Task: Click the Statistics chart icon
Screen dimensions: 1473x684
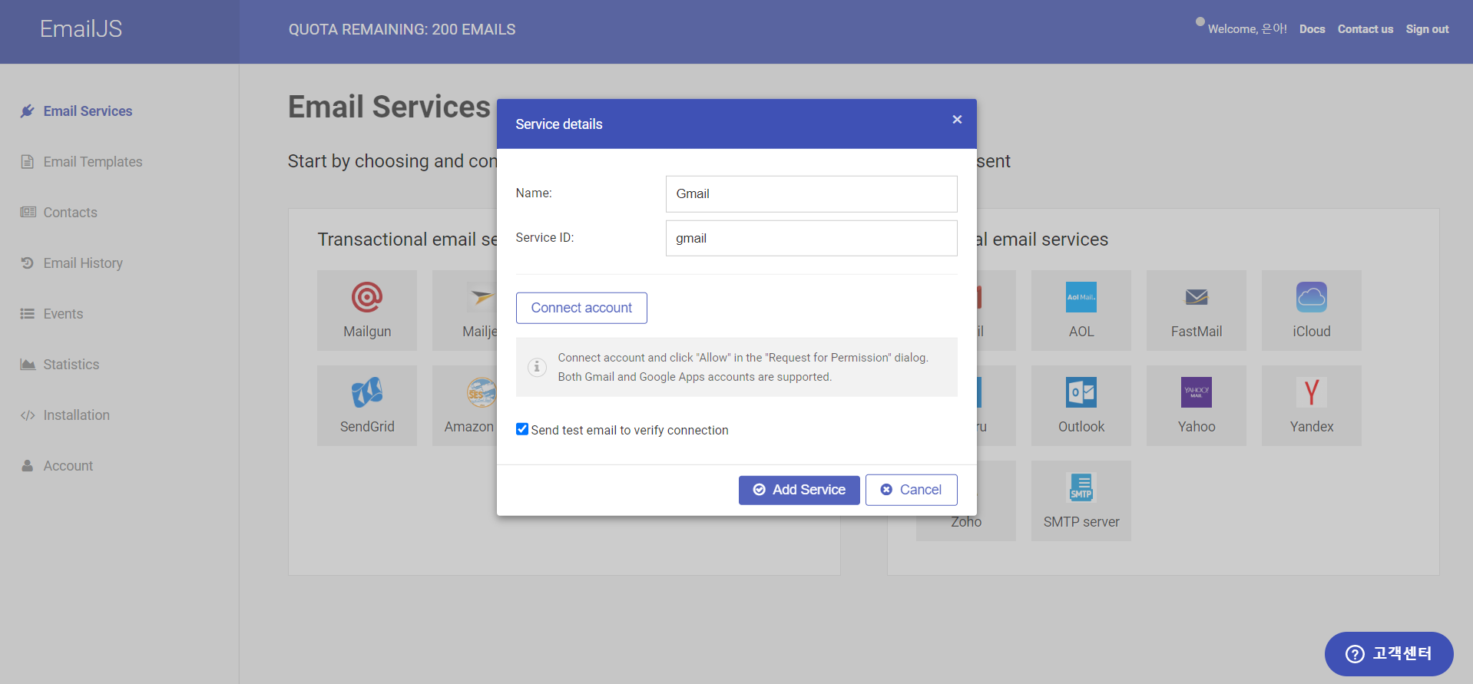Action: 28,365
